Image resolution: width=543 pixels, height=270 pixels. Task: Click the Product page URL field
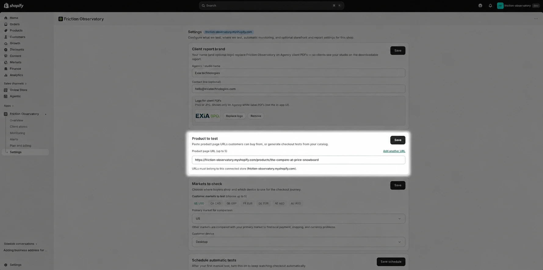coord(299,160)
